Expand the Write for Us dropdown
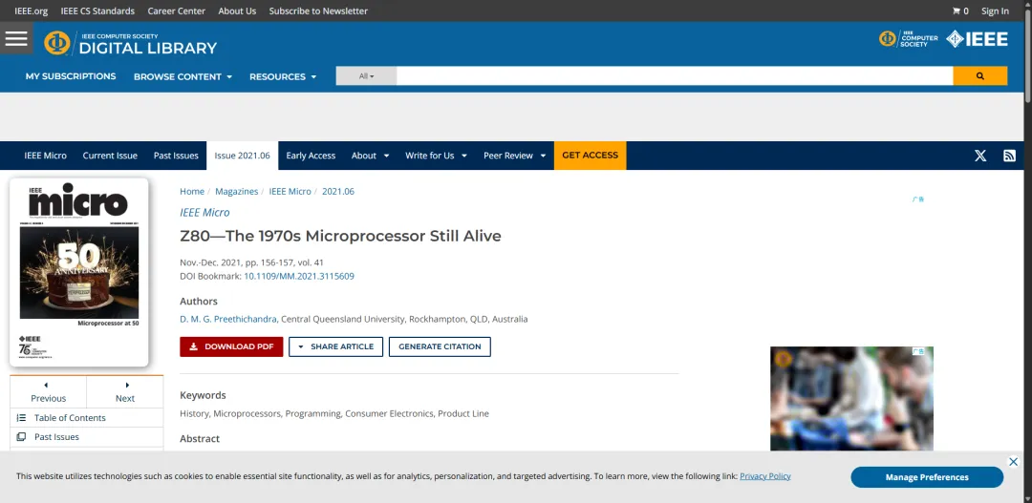The width and height of the screenshot is (1032, 503). click(x=436, y=156)
